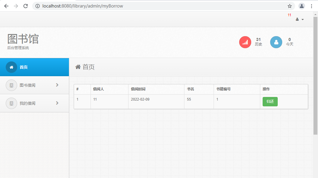Click the home icon in sidebar
Image resolution: width=318 pixels, height=178 pixels.
click(11, 67)
